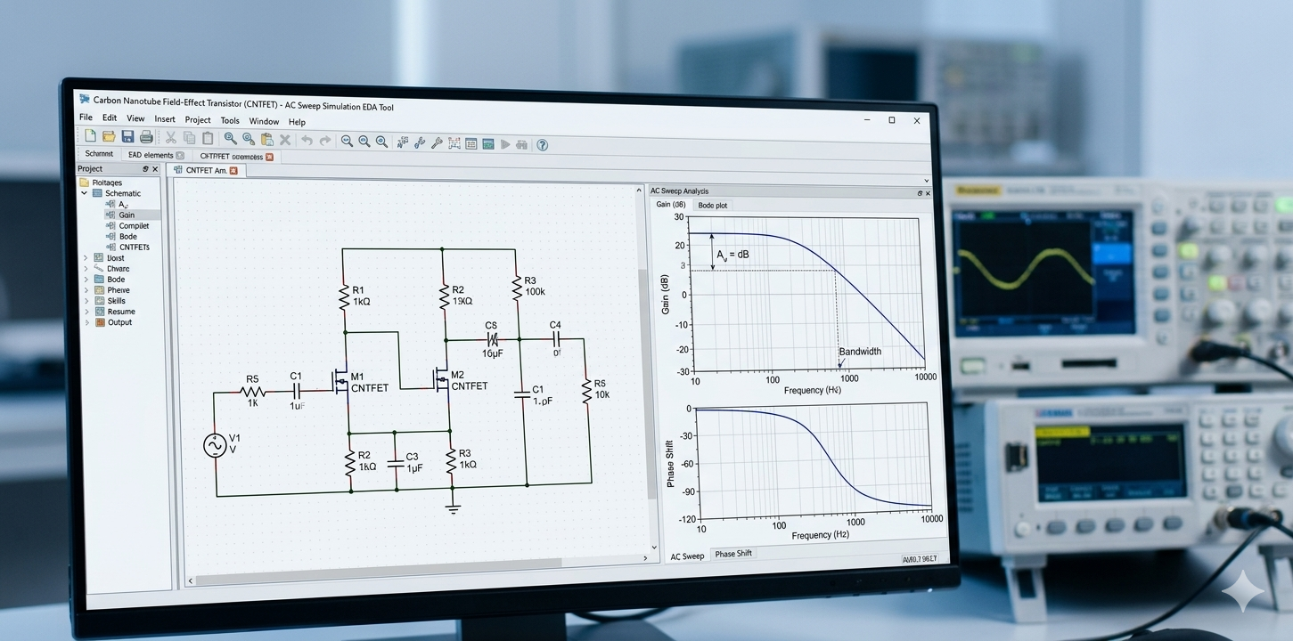
Task: Click the wrench tool icon in the toolbar
Action: pos(437,142)
